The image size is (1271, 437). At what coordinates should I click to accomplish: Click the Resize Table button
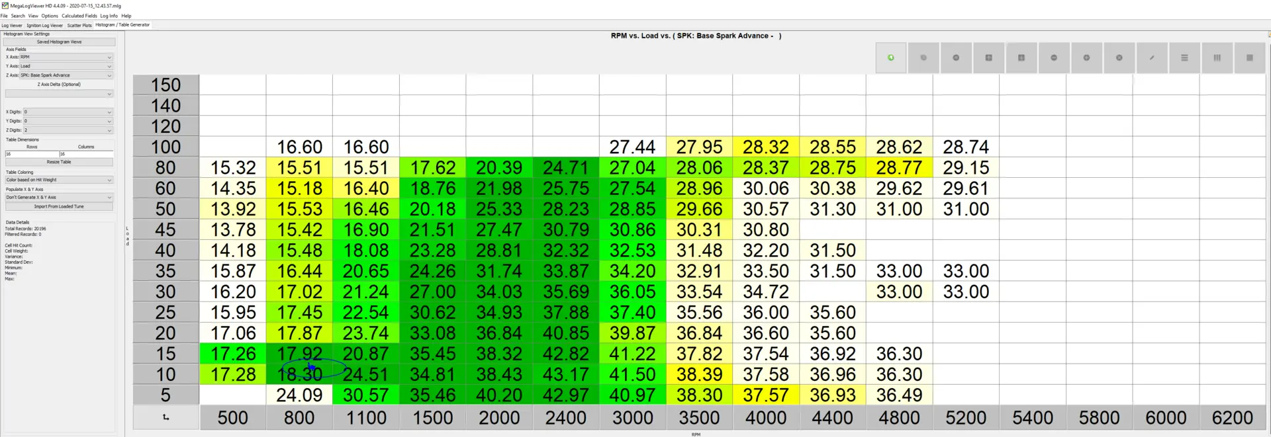(x=59, y=162)
